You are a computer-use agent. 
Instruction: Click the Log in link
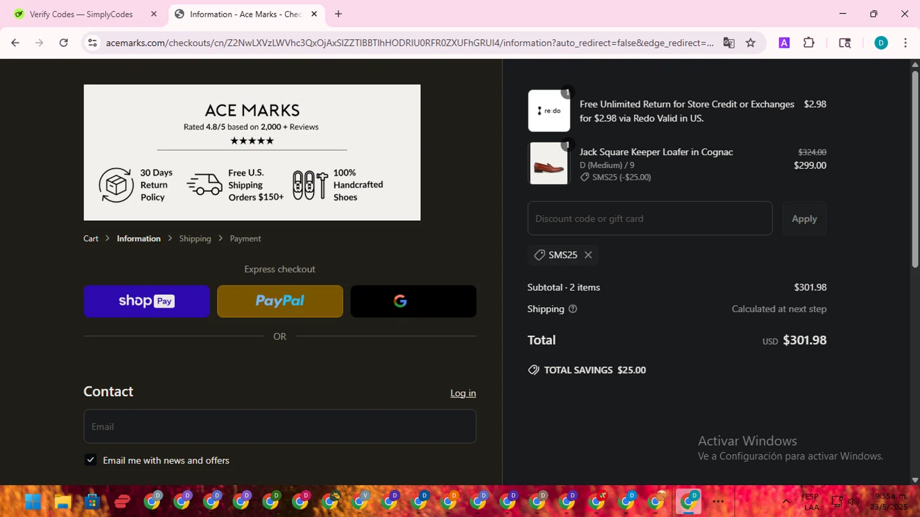[463, 393]
